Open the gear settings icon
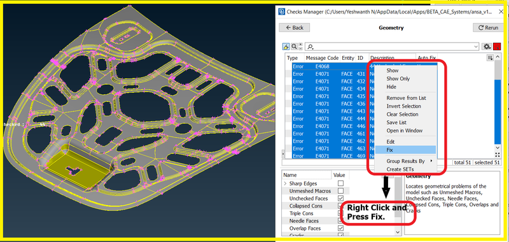This screenshot has width=509, height=242. pyautogui.click(x=487, y=46)
